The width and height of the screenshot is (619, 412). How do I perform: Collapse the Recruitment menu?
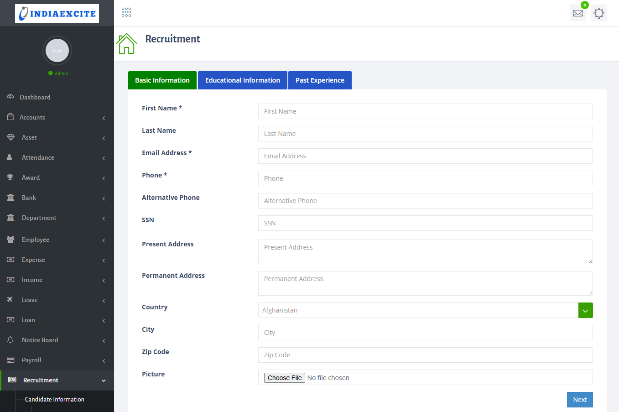point(104,381)
